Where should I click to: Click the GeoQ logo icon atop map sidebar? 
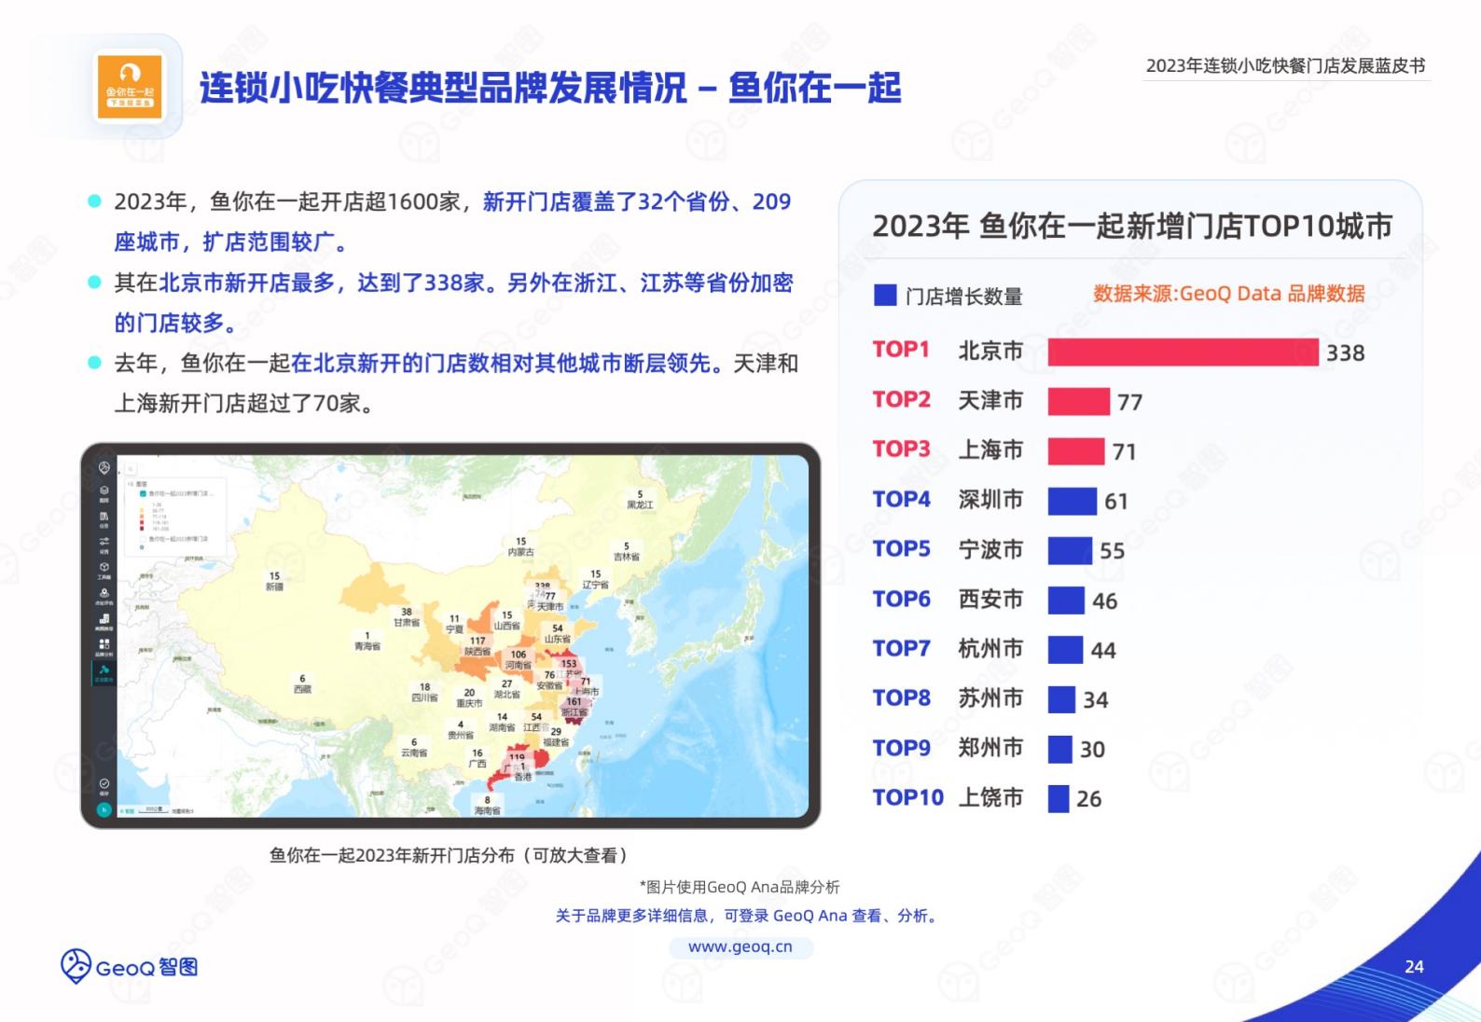[x=104, y=468]
